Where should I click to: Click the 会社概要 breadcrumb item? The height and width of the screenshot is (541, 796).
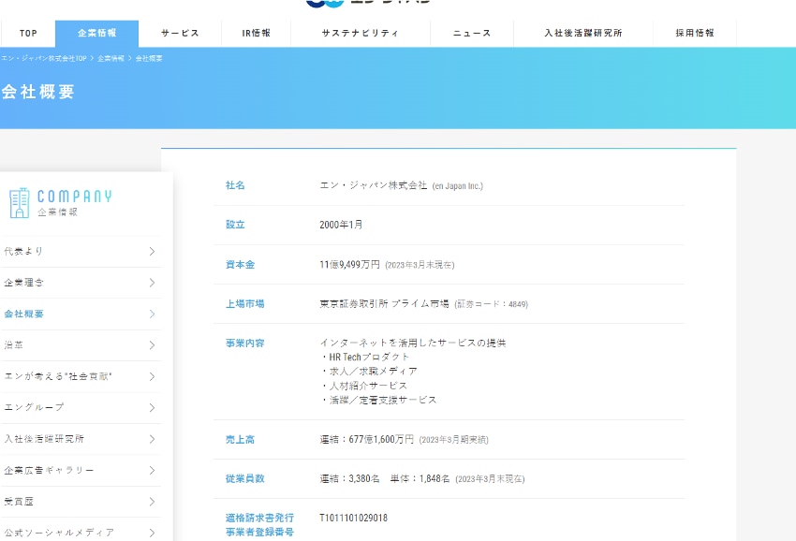click(x=149, y=58)
